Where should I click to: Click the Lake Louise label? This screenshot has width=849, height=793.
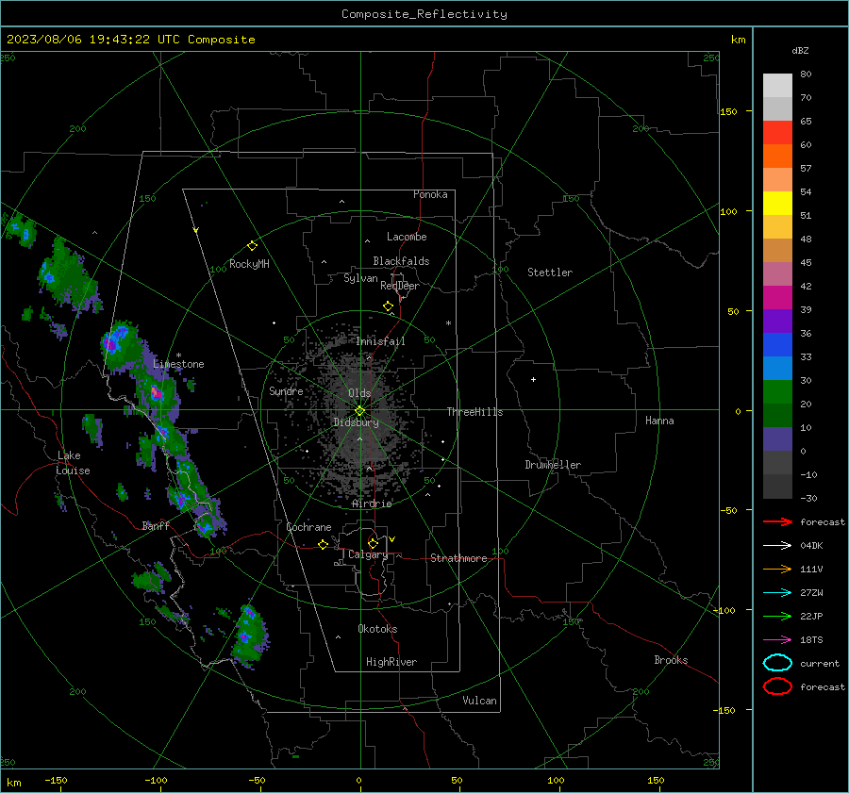(73, 463)
